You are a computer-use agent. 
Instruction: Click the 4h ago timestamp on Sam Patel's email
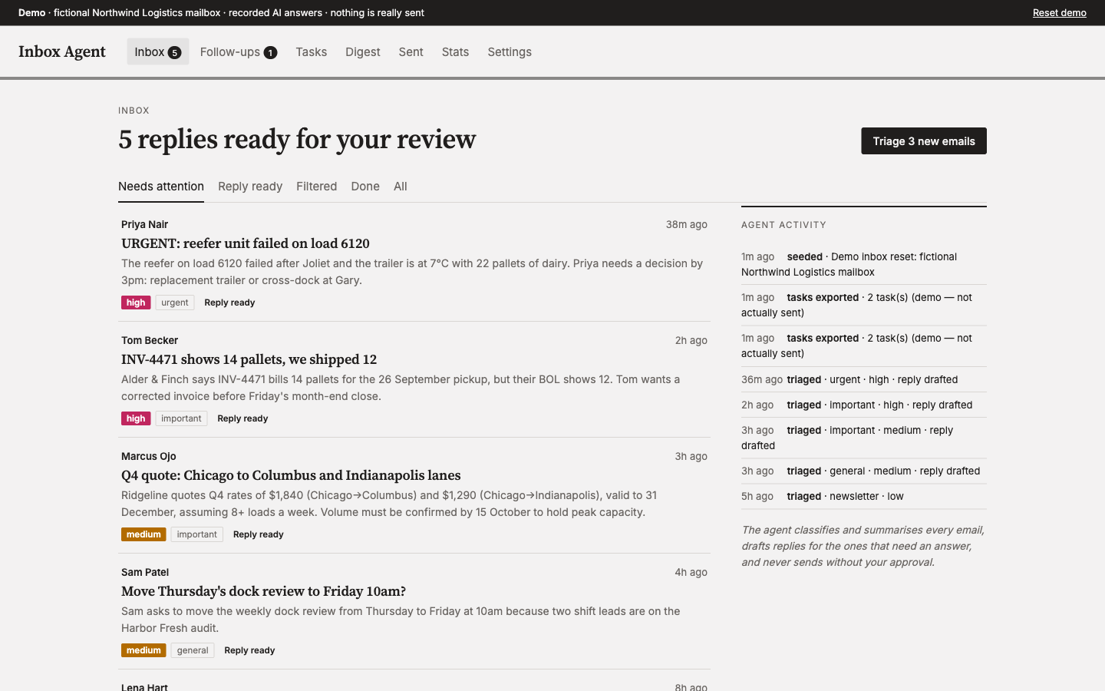[x=691, y=572]
